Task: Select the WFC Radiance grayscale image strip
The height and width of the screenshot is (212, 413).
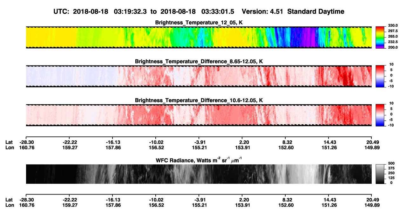Action: pos(199,174)
